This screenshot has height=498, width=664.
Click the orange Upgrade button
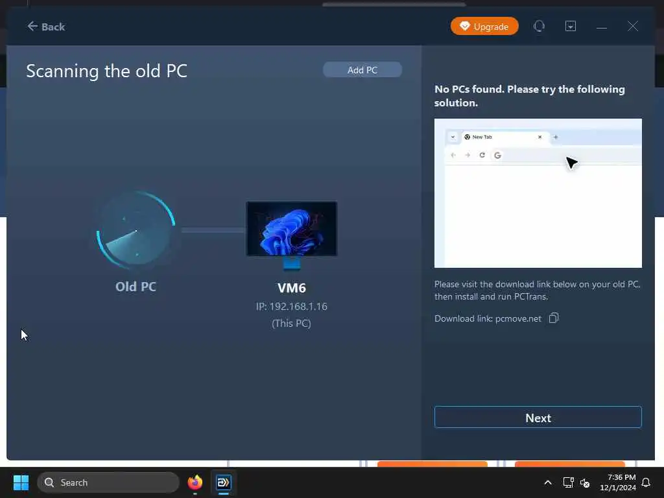click(x=484, y=26)
